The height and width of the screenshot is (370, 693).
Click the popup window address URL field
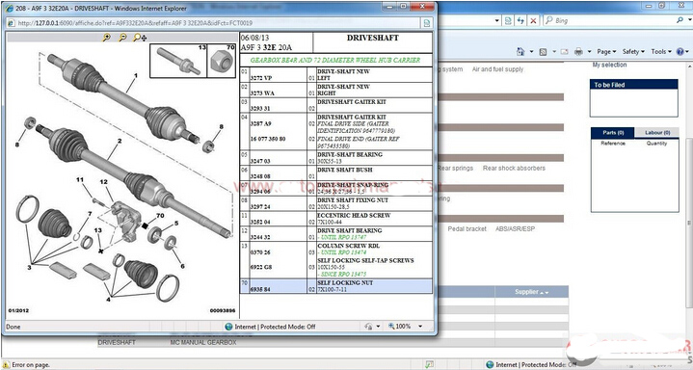pyautogui.click(x=215, y=23)
